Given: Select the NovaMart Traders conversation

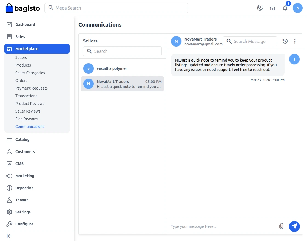Looking at the screenshot, I should click(122, 84).
